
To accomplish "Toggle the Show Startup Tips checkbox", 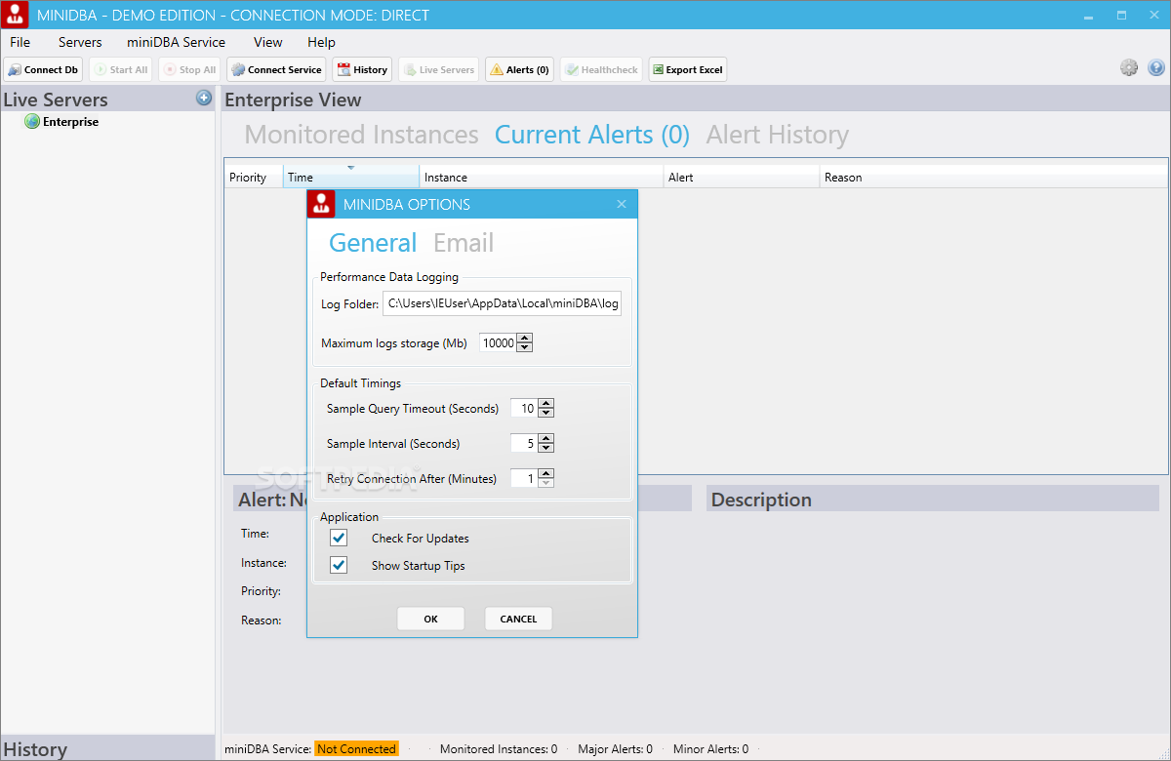I will pos(339,565).
